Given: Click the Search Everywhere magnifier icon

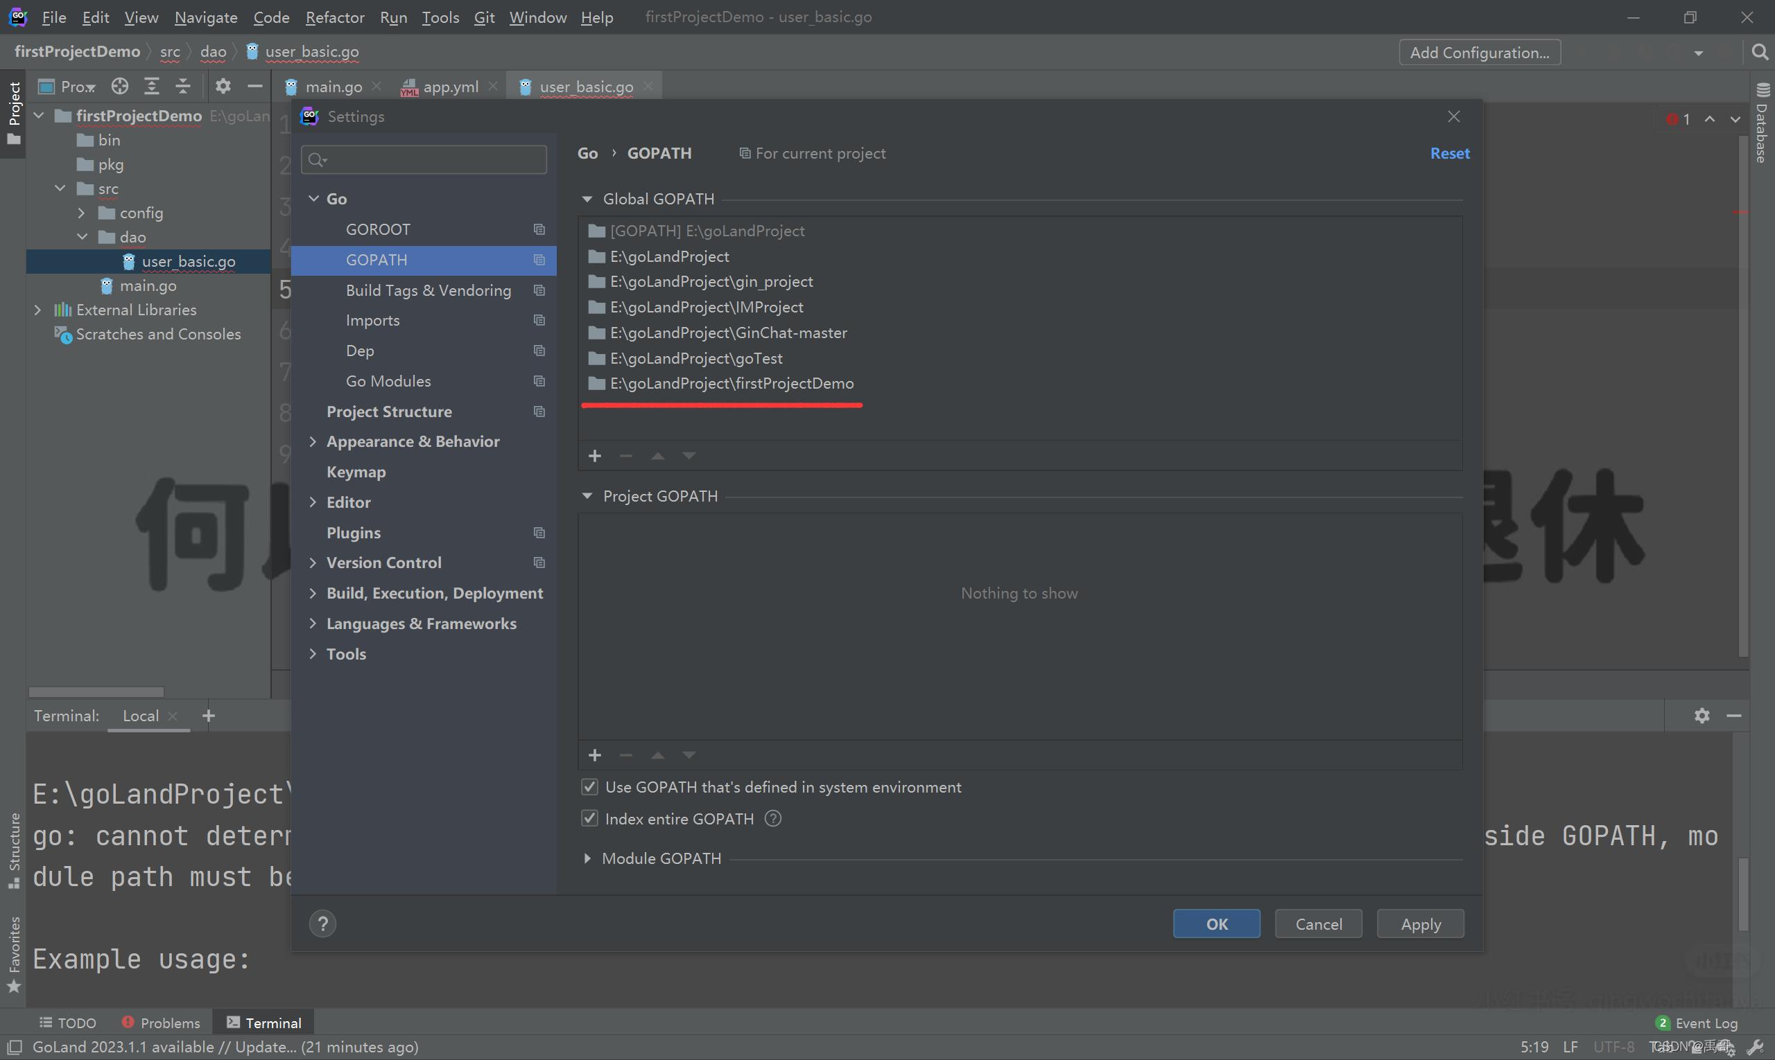Looking at the screenshot, I should tap(1759, 52).
